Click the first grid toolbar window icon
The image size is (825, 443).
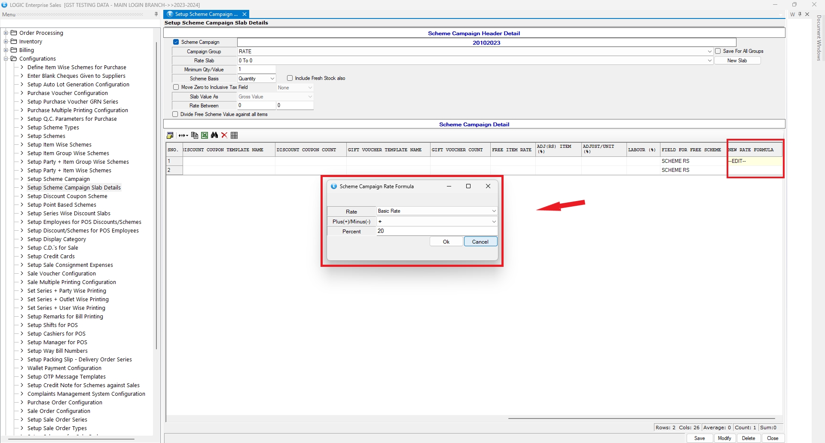point(170,135)
